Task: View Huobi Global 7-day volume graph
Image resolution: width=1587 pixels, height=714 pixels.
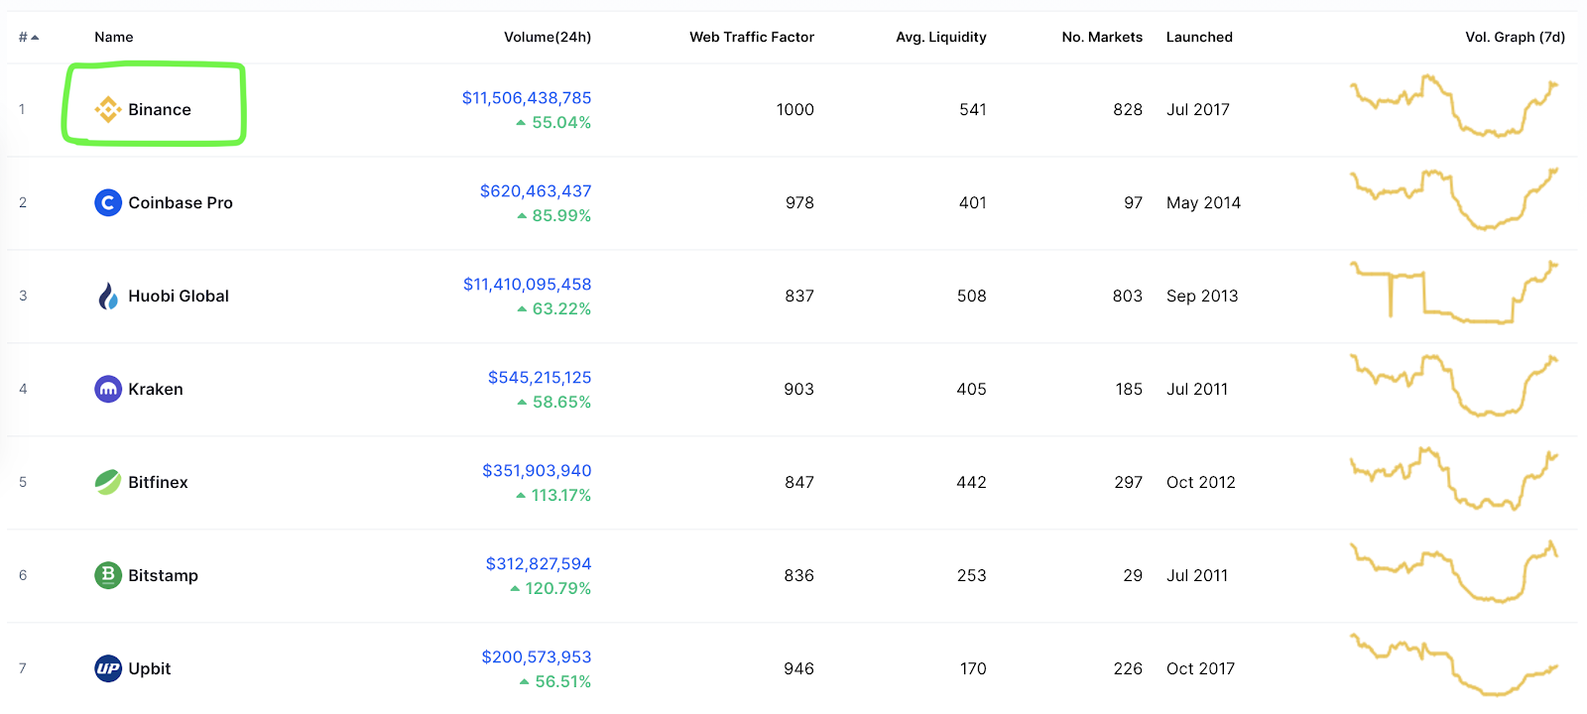Action: click(x=1453, y=293)
